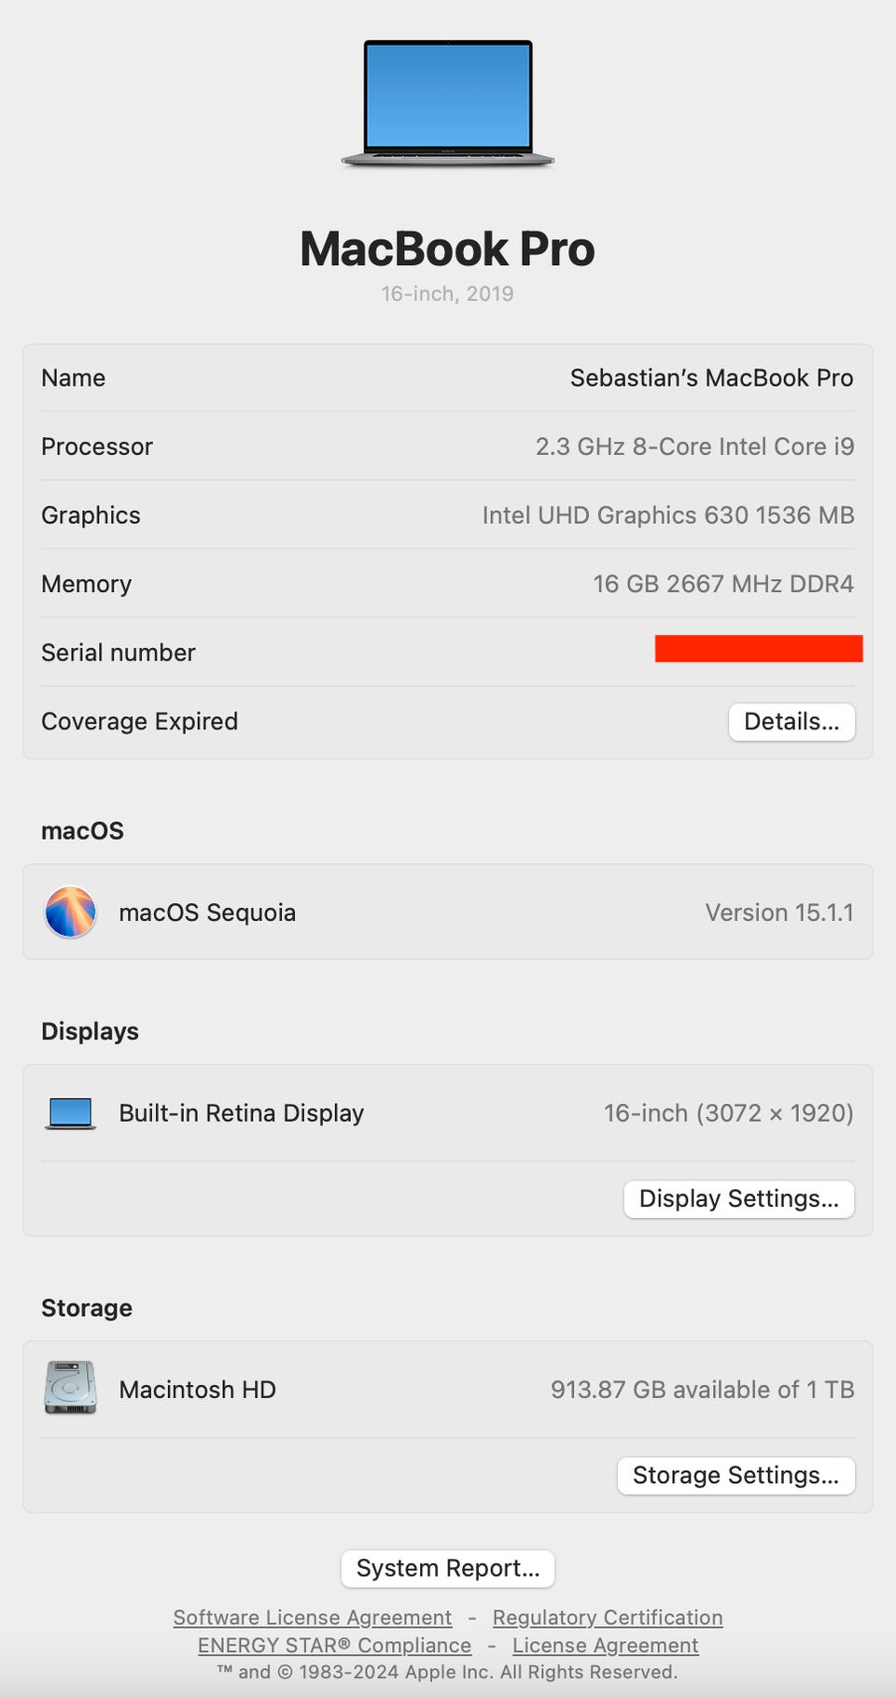This screenshot has height=1697, width=896.
Task: Open Display Settings
Action: click(x=738, y=1198)
